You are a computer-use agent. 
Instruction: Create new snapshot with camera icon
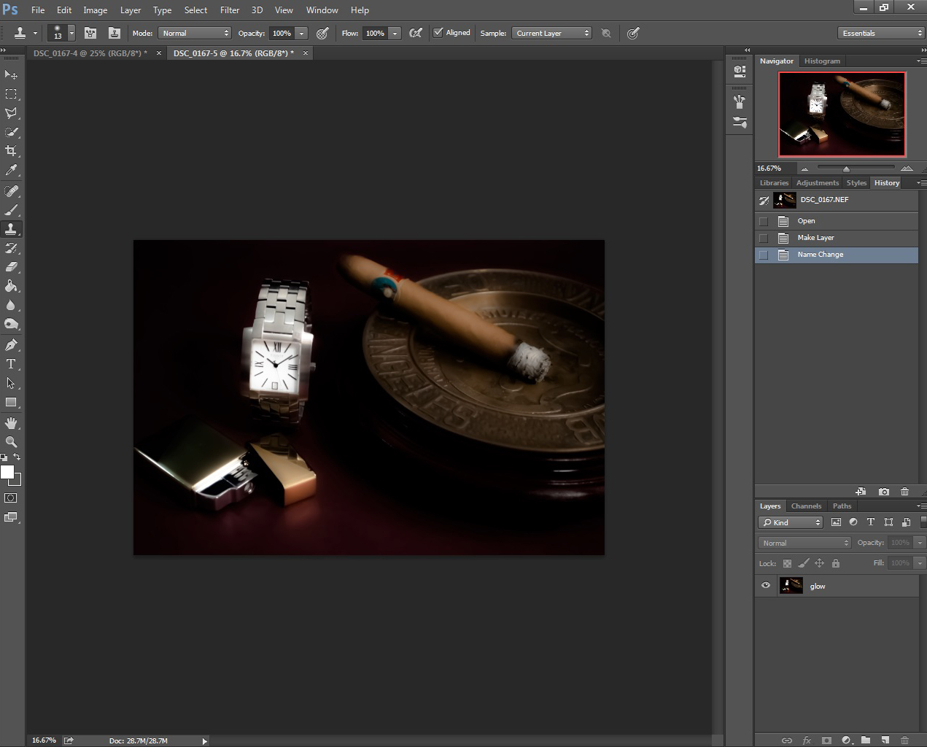coord(884,492)
